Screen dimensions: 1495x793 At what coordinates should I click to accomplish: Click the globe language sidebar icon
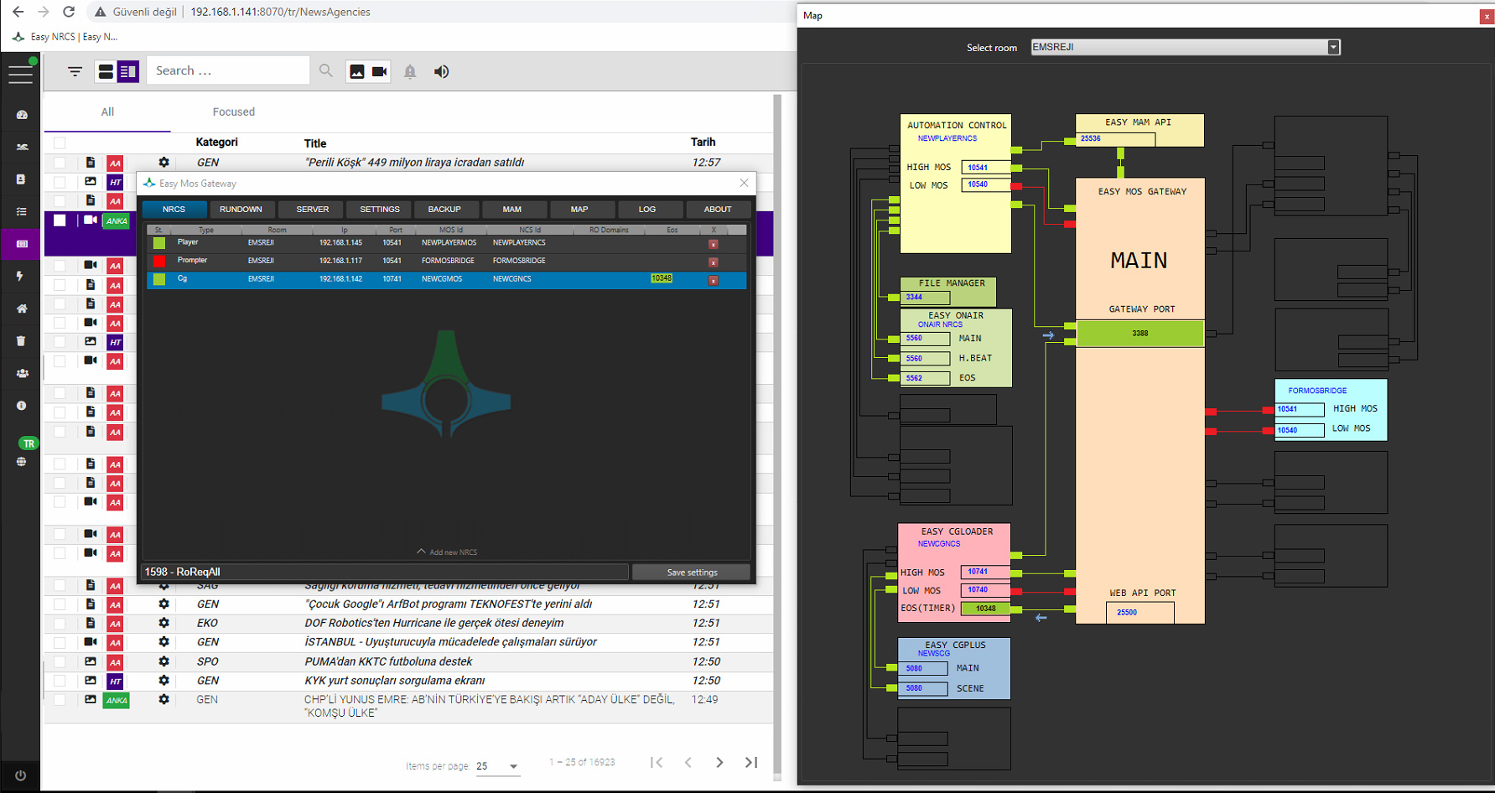21,462
